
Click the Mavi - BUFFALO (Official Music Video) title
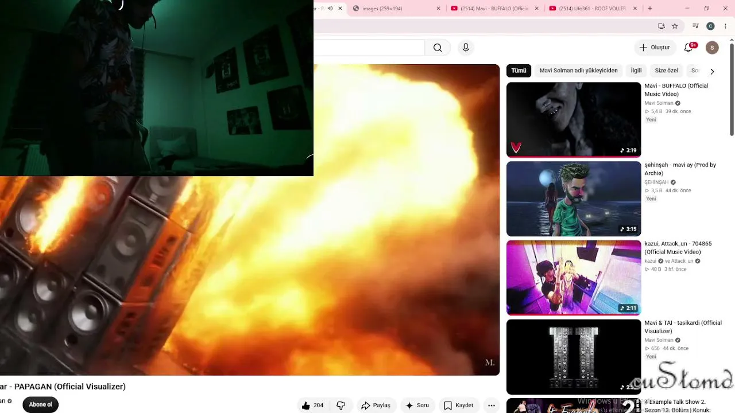(x=676, y=89)
